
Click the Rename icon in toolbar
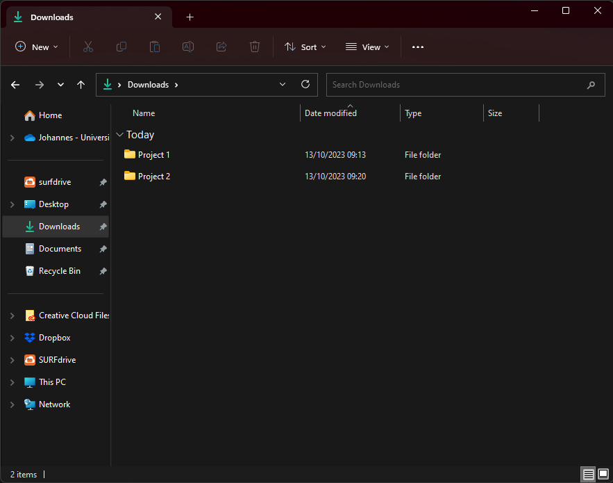[188, 47]
